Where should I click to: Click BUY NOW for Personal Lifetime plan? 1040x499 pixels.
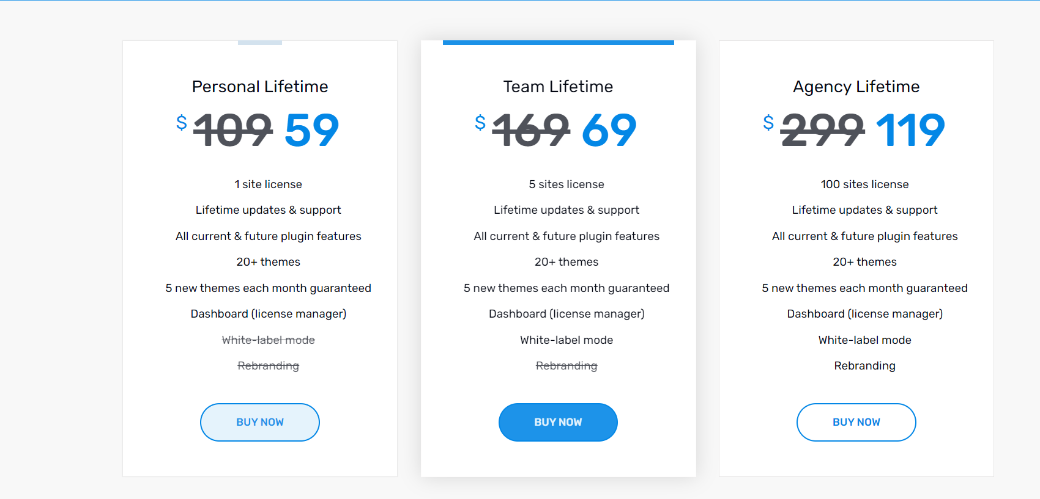pyautogui.click(x=260, y=422)
